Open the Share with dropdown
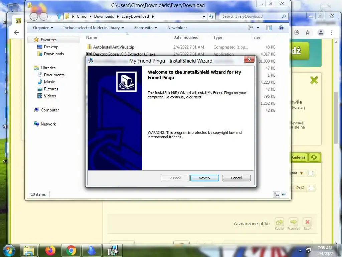The image size is (342, 257). coord(146,28)
